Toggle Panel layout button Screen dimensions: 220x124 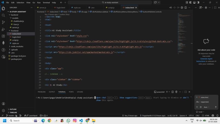click(194, 2)
